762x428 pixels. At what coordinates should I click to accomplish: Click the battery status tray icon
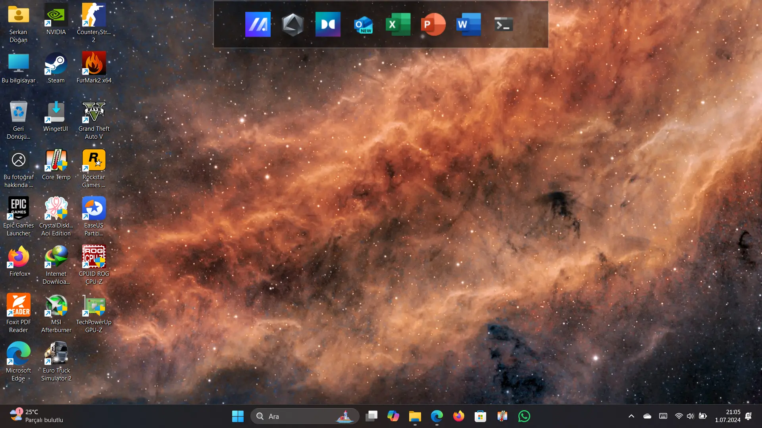[703, 416]
